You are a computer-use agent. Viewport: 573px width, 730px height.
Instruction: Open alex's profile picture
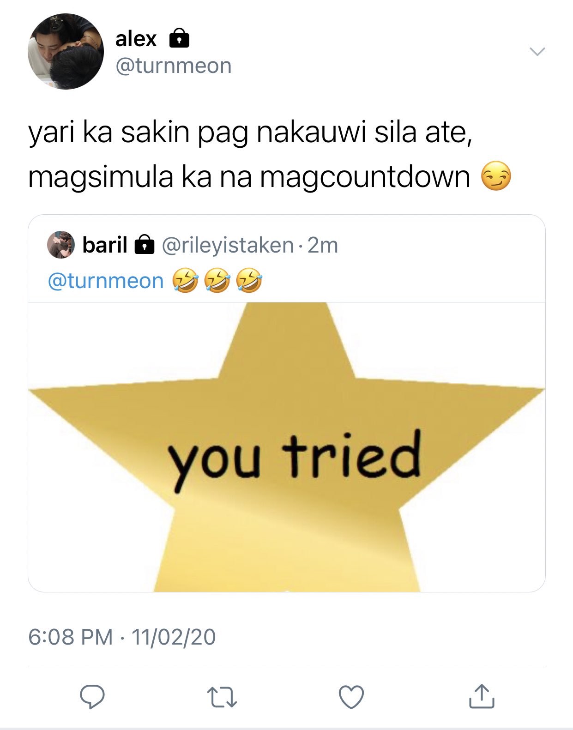(x=66, y=51)
